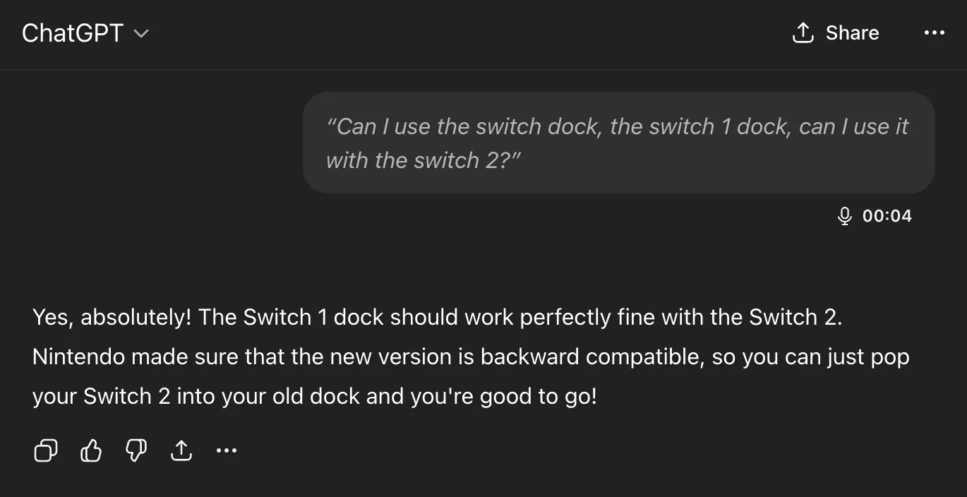The image size is (967, 497).
Task: Copy ChatGPT's response to clipboard
Action: 45,450
